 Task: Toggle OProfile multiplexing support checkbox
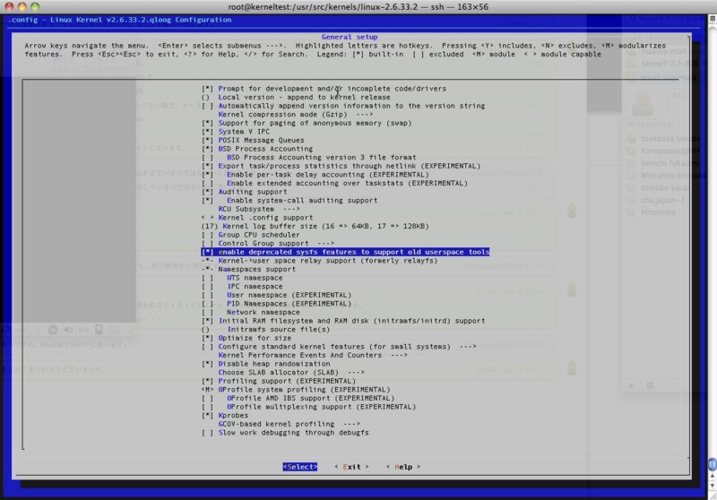[207, 407]
